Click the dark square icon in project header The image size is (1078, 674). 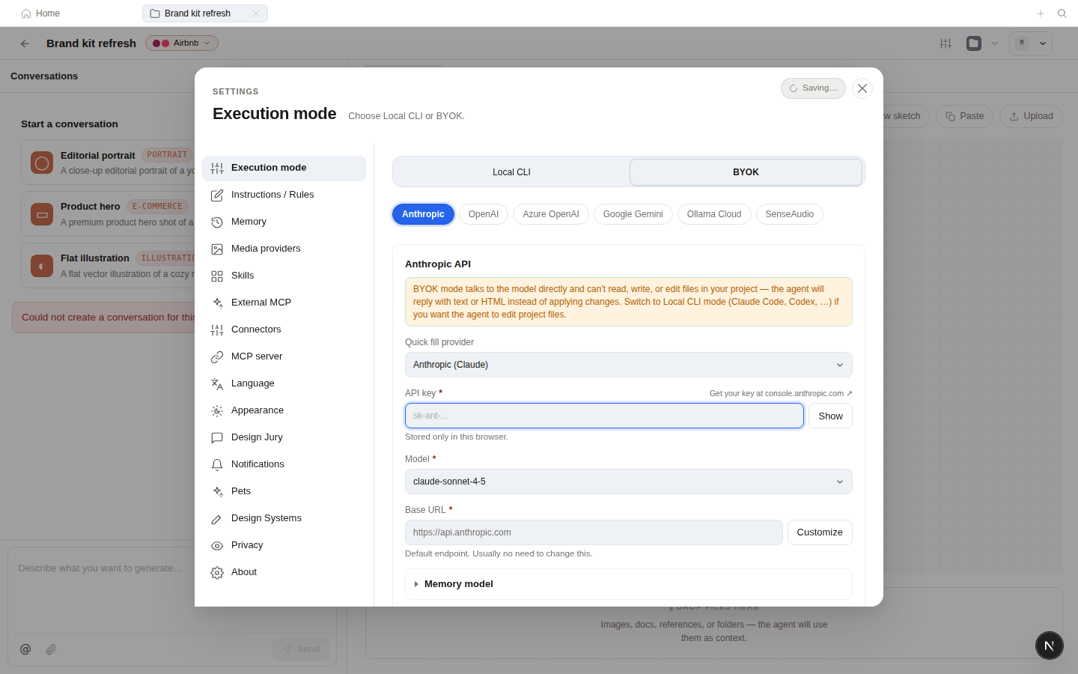coord(974,43)
